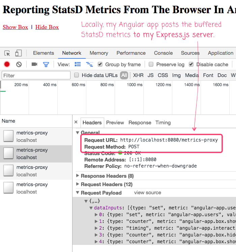
Task: Toggle the Group by frame checkbox
Action: (x=100, y=64)
